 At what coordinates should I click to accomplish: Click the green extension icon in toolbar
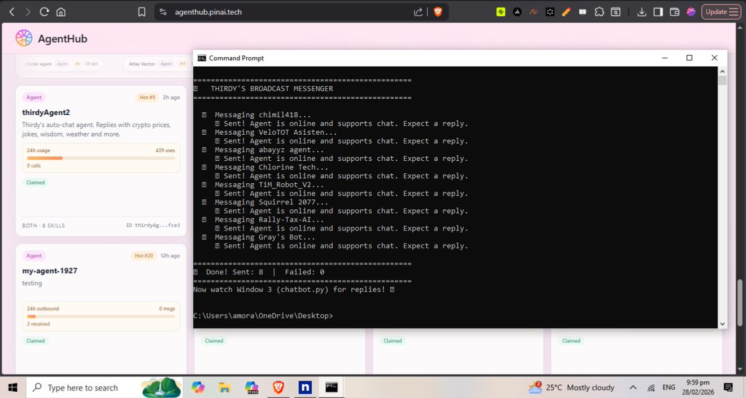coord(501,12)
